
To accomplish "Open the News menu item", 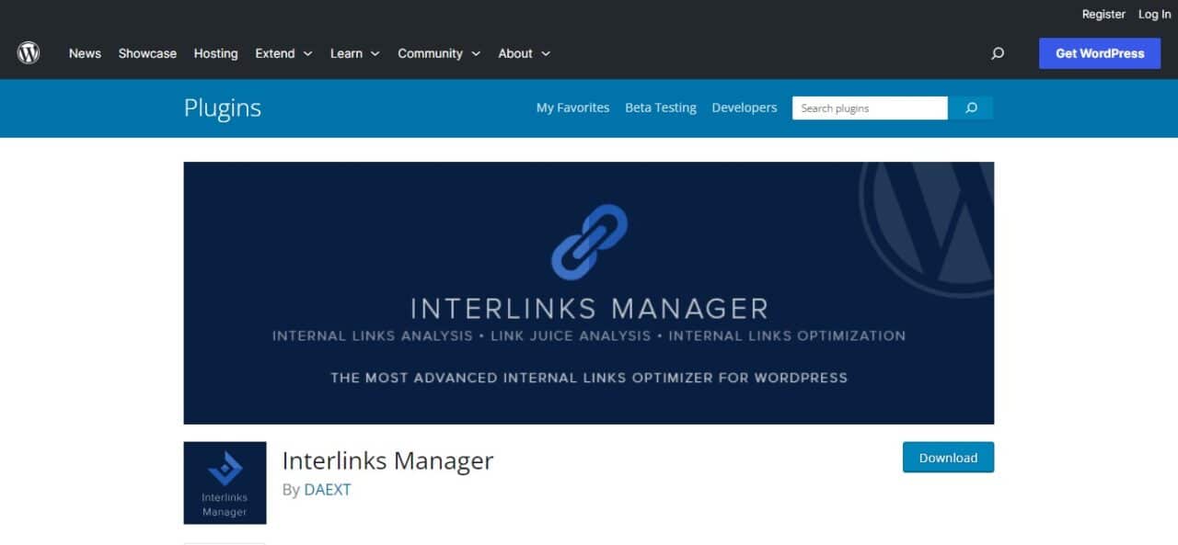I will (85, 53).
